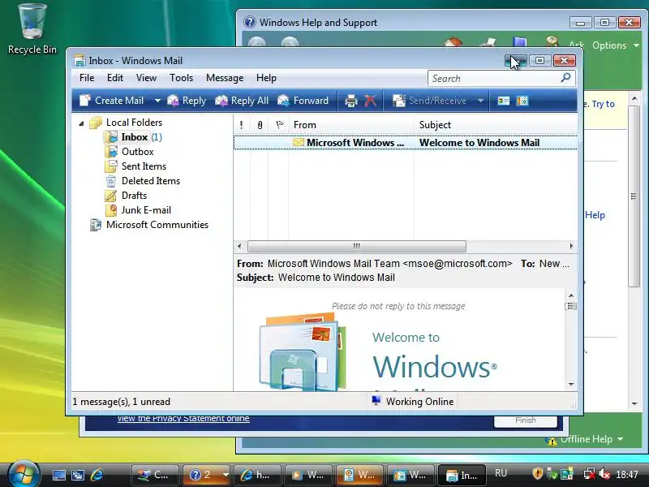Click the message list scroll left arrow
This screenshot has width=649, height=487.
239,246
